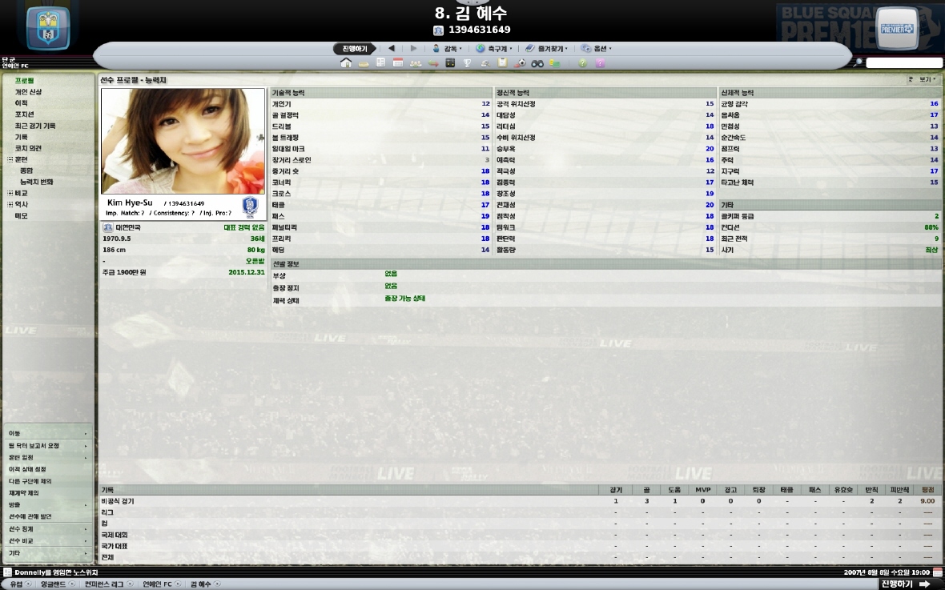The height and width of the screenshot is (590, 945).
Task: Click the trophy icon in the toolbar
Action: tap(468, 63)
